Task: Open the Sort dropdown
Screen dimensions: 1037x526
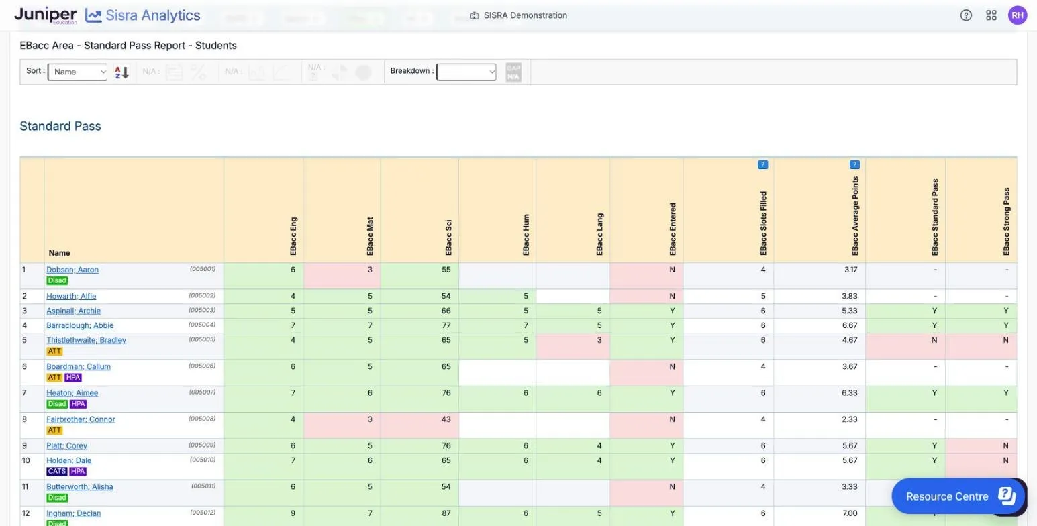Action: coord(78,72)
